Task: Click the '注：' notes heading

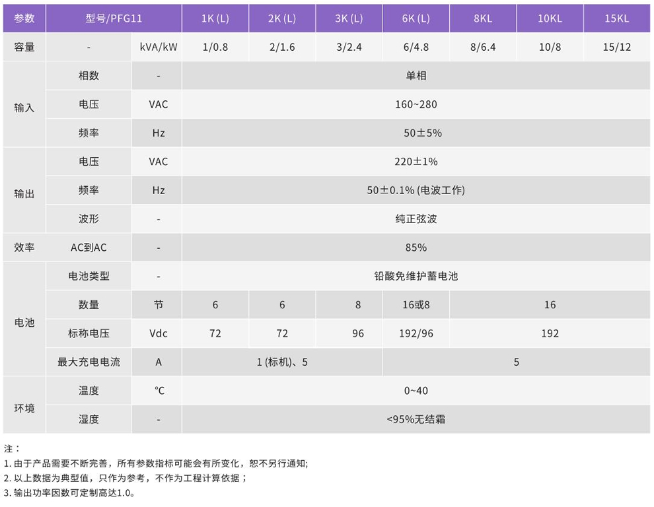Action: click(x=12, y=449)
